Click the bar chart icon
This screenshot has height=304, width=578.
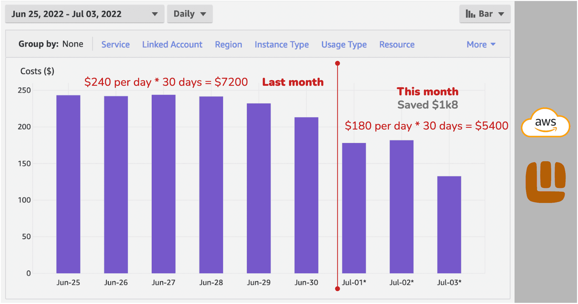coord(470,14)
